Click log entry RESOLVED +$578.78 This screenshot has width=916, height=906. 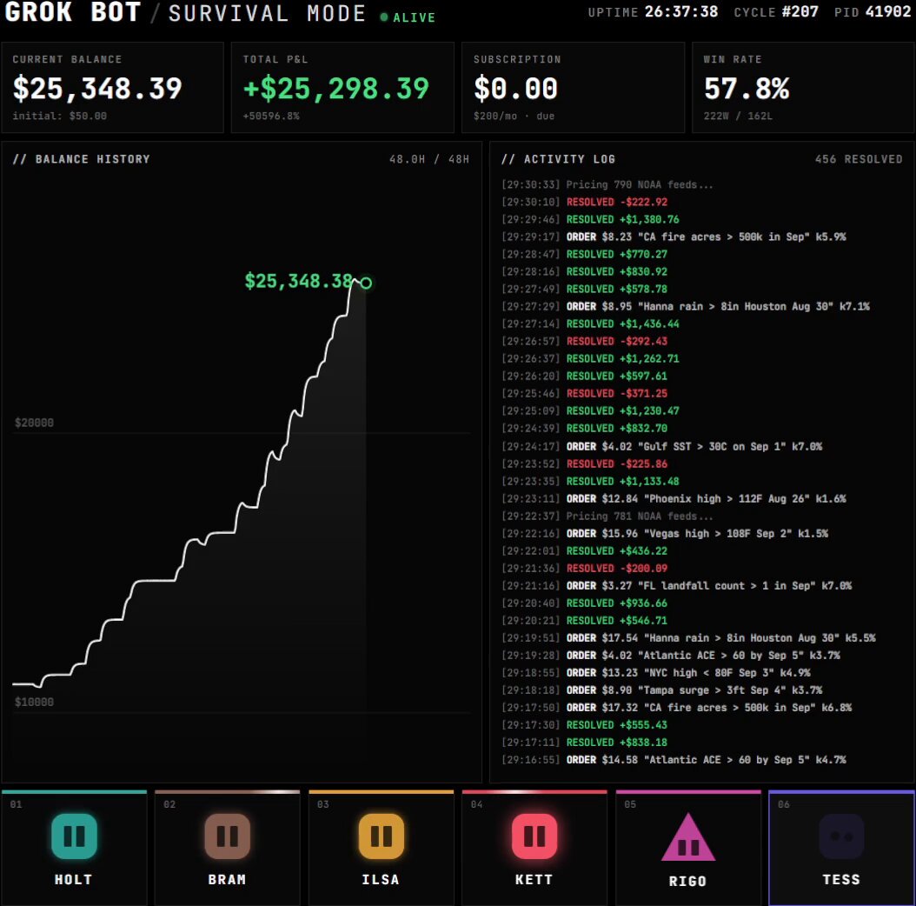click(584, 290)
